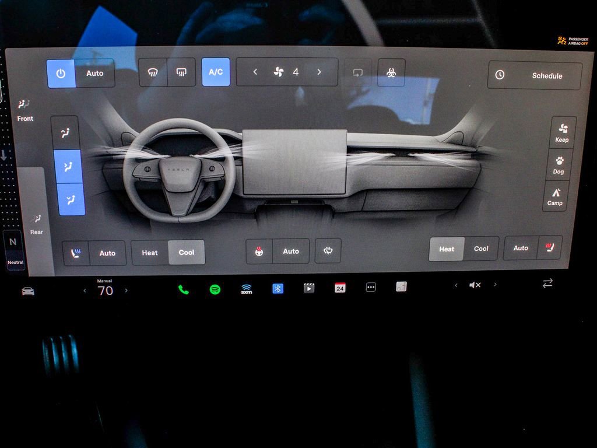Increase fan speed with the right chevron

point(319,72)
